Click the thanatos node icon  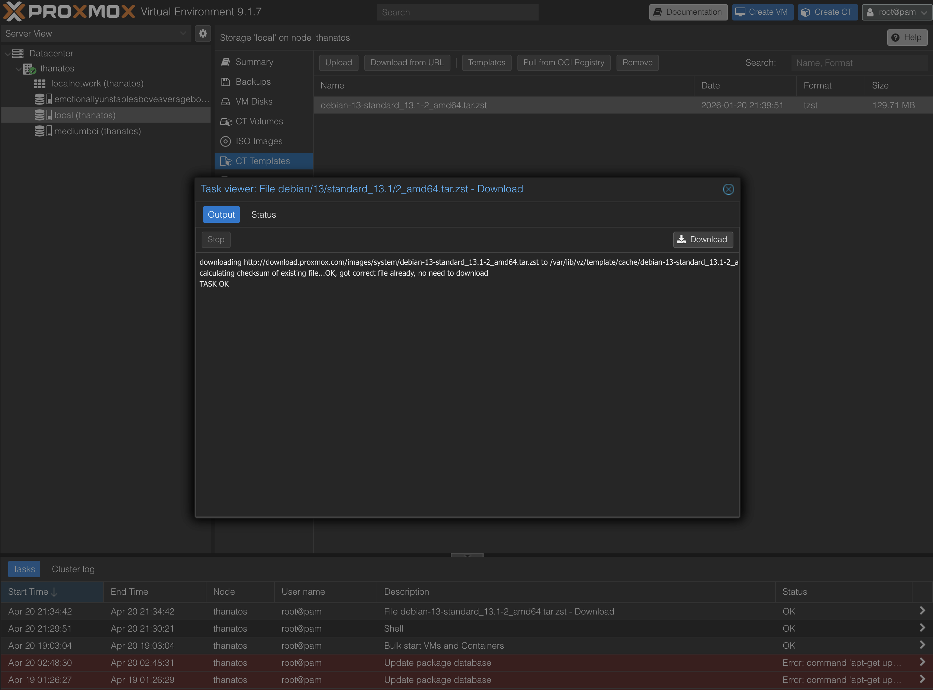29,69
